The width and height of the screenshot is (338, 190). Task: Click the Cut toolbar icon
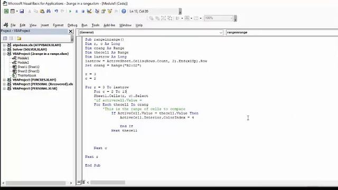click(30, 11)
